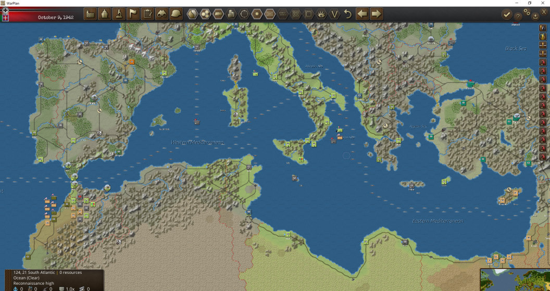This screenshot has height=291, width=550.
Task: Click the anchor icon in info panel
Action: [16, 289]
